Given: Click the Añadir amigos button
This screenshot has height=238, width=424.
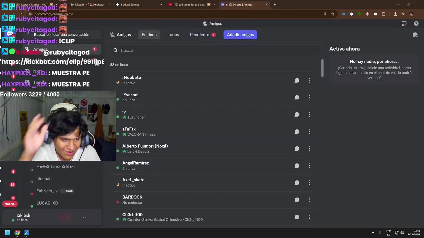Looking at the screenshot, I should (240, 35).
